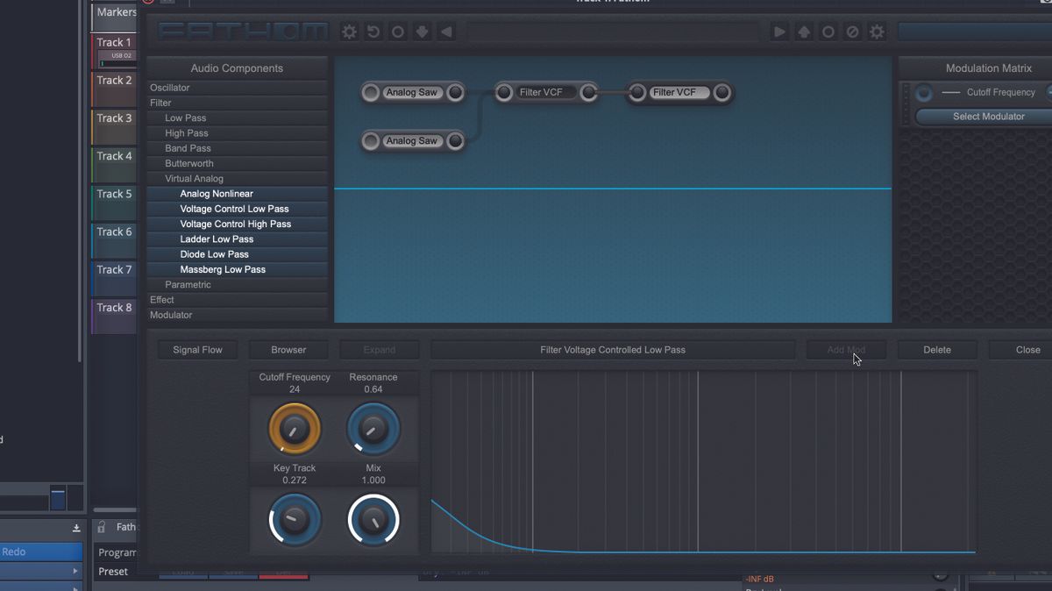This screenshot has height=591, width=1052.
Task: Expand the Effect category in component list
Action: (162, 300)
